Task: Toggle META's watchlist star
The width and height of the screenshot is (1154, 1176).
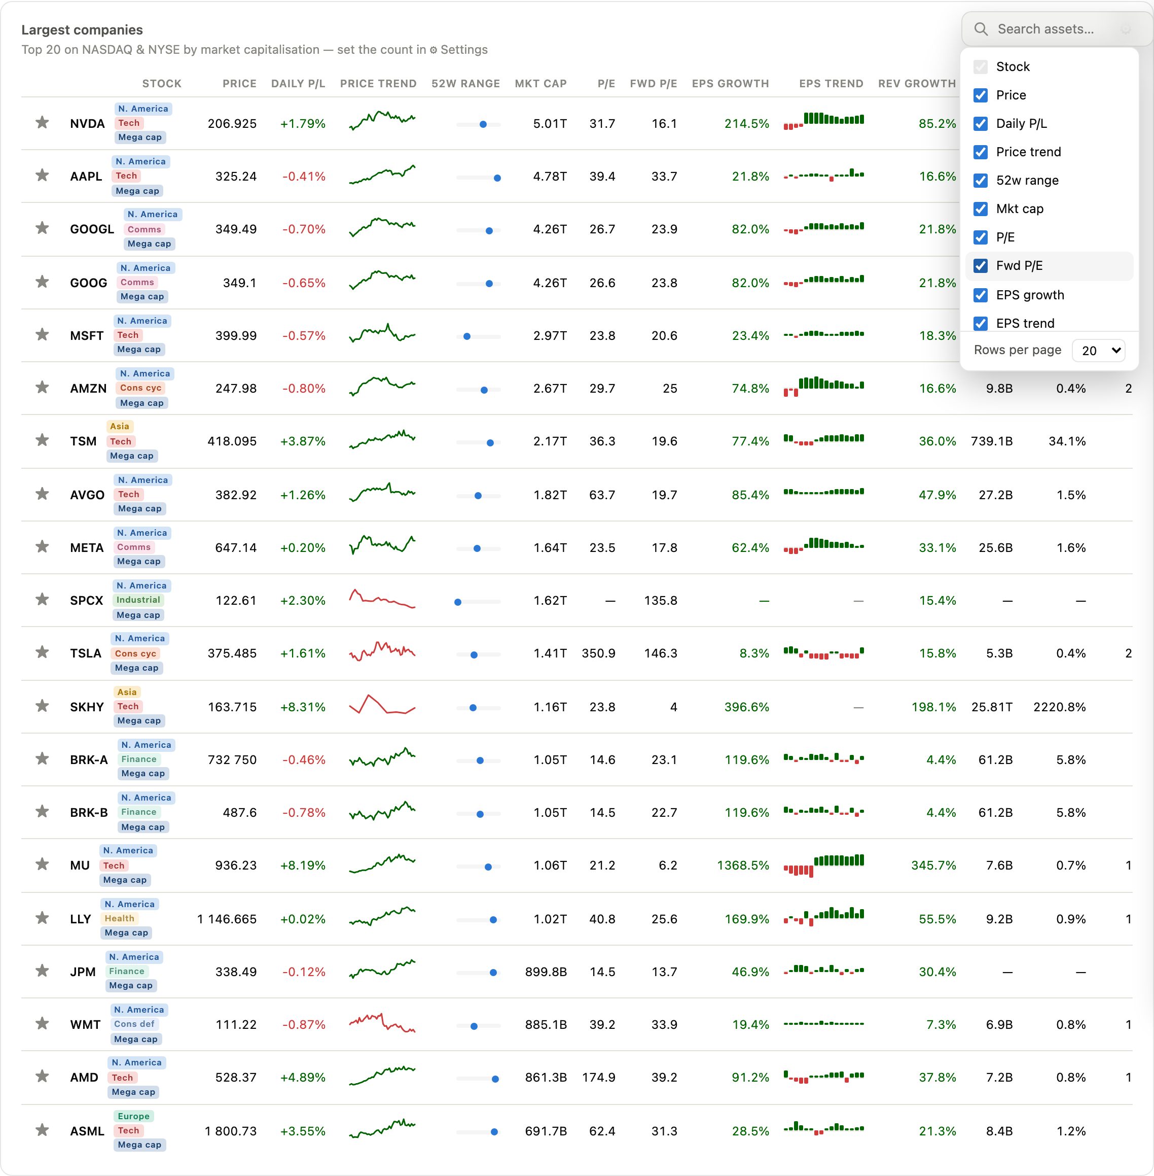Action: [42, 547]
